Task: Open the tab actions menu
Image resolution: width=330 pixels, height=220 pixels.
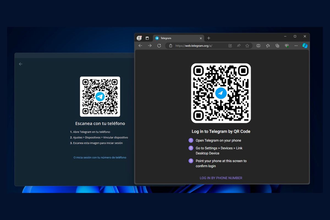Action: coord(148,38)
